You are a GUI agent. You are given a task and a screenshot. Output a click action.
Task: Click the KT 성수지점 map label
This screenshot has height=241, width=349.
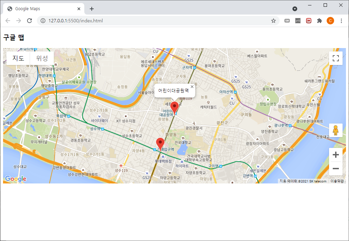pyautogui.click(x=126, y=121)
